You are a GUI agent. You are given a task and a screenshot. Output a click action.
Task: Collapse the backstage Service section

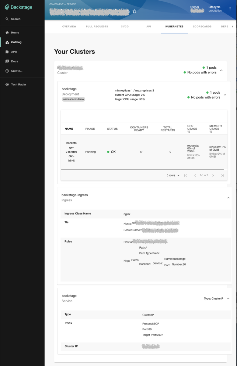coord(228,298)
